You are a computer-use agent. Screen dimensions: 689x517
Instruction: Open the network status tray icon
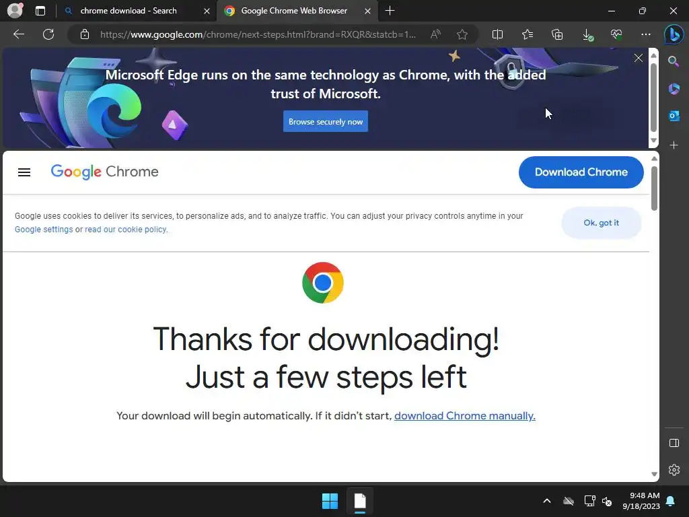point(589,501)
